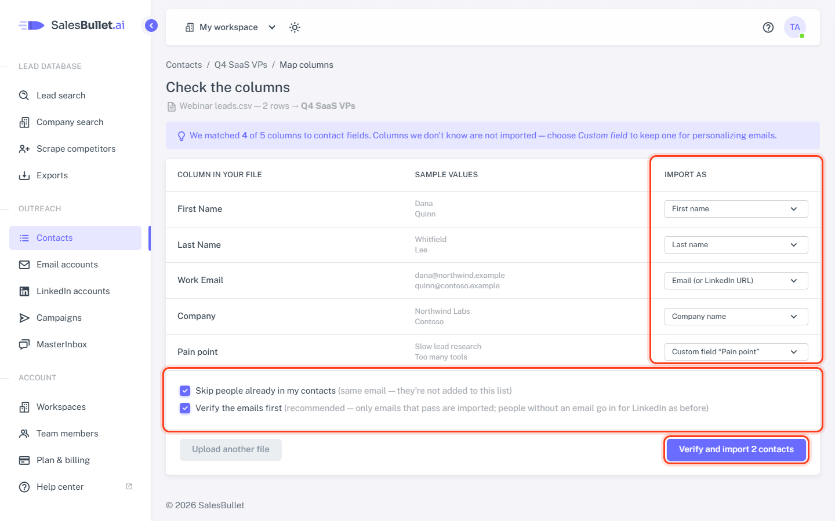
Task: Click Upload another file button
Action: point(231,450)
